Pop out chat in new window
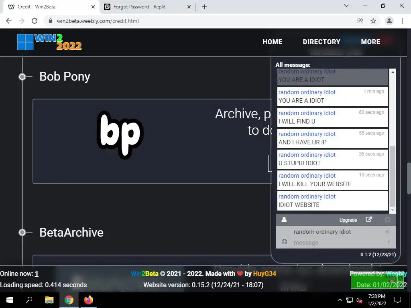 pos(369,219)
